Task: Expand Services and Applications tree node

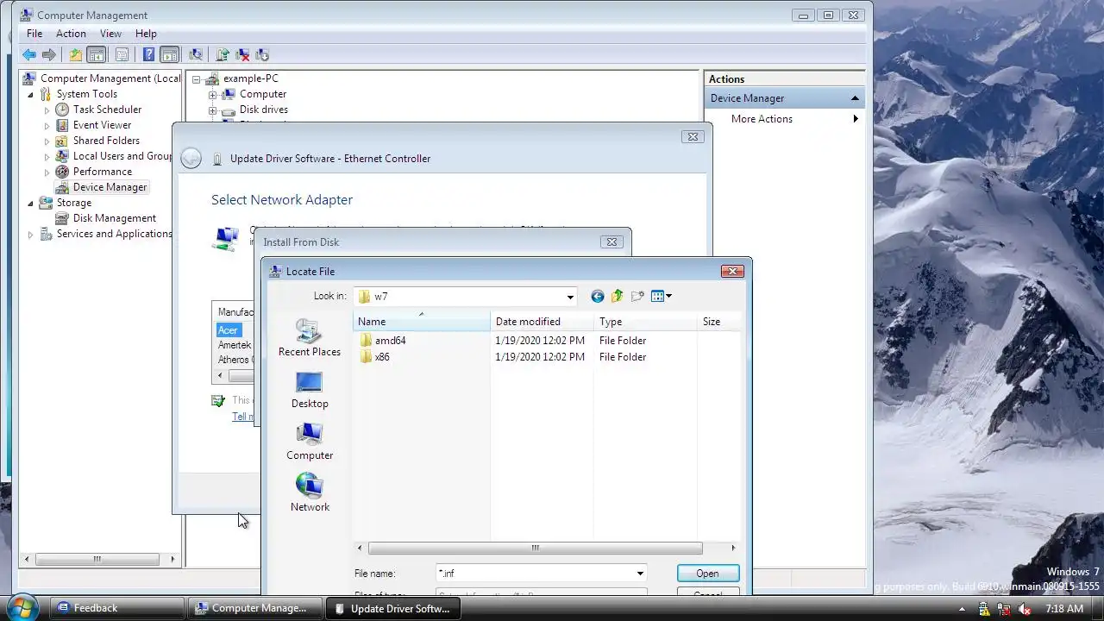Action: (31, 234)
